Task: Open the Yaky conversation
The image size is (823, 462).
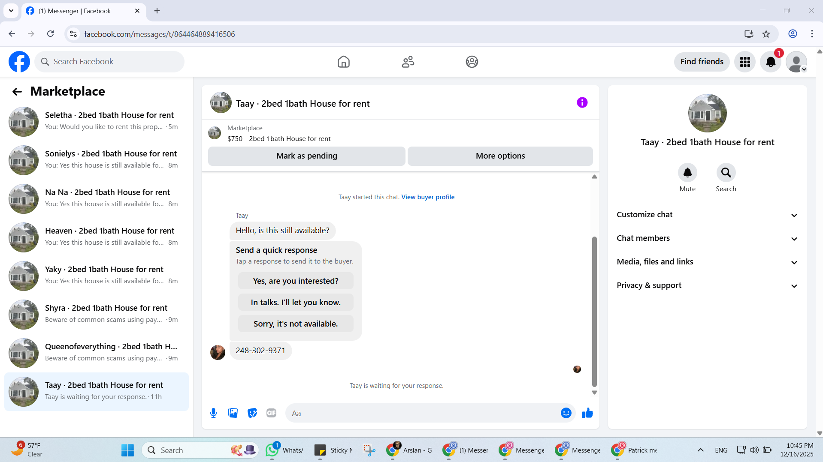Action: (x=97, y=276)
